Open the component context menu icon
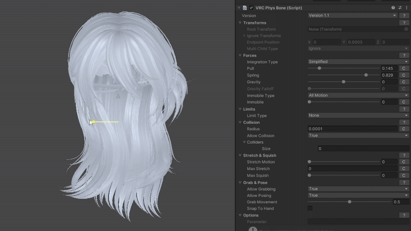This screenshot has height=231, width=411. click(406, 8)
